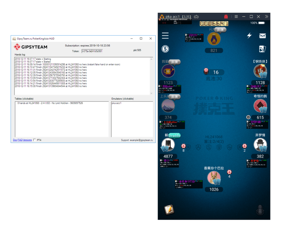This screenshot has height=228, width=281.
Task: Click the 'Subscription: expires 2019-10-18 23:56' text
Action: point(88,45)
